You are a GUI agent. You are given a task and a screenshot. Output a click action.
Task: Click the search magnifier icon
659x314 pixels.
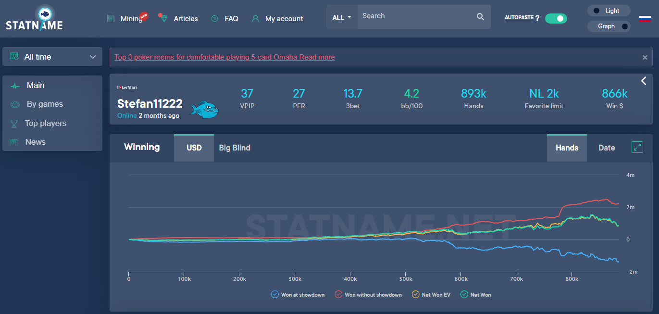(480, 16)
